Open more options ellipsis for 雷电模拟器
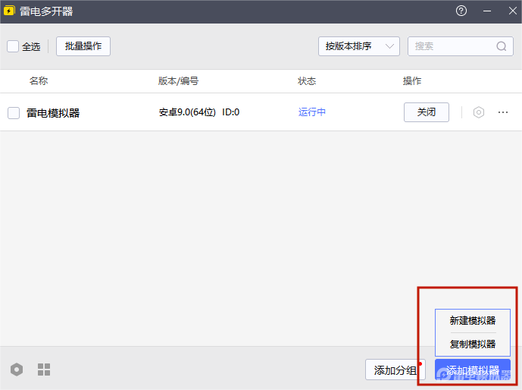This screenshot has height=390, width=522. click(x=503, y=112)
